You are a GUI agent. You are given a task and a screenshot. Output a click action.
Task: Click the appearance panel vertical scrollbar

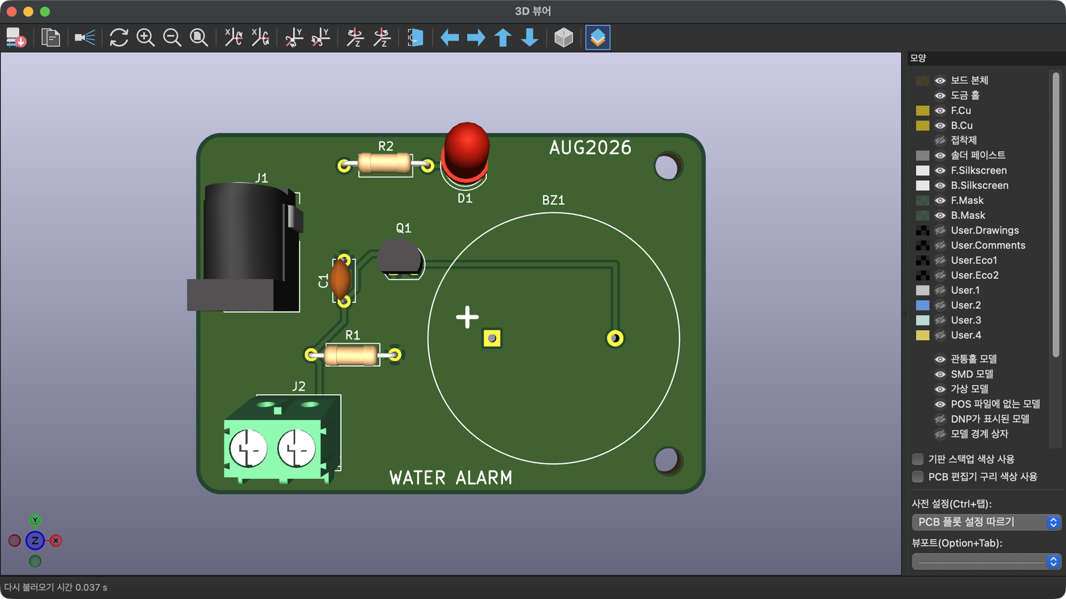[1056, 215]
